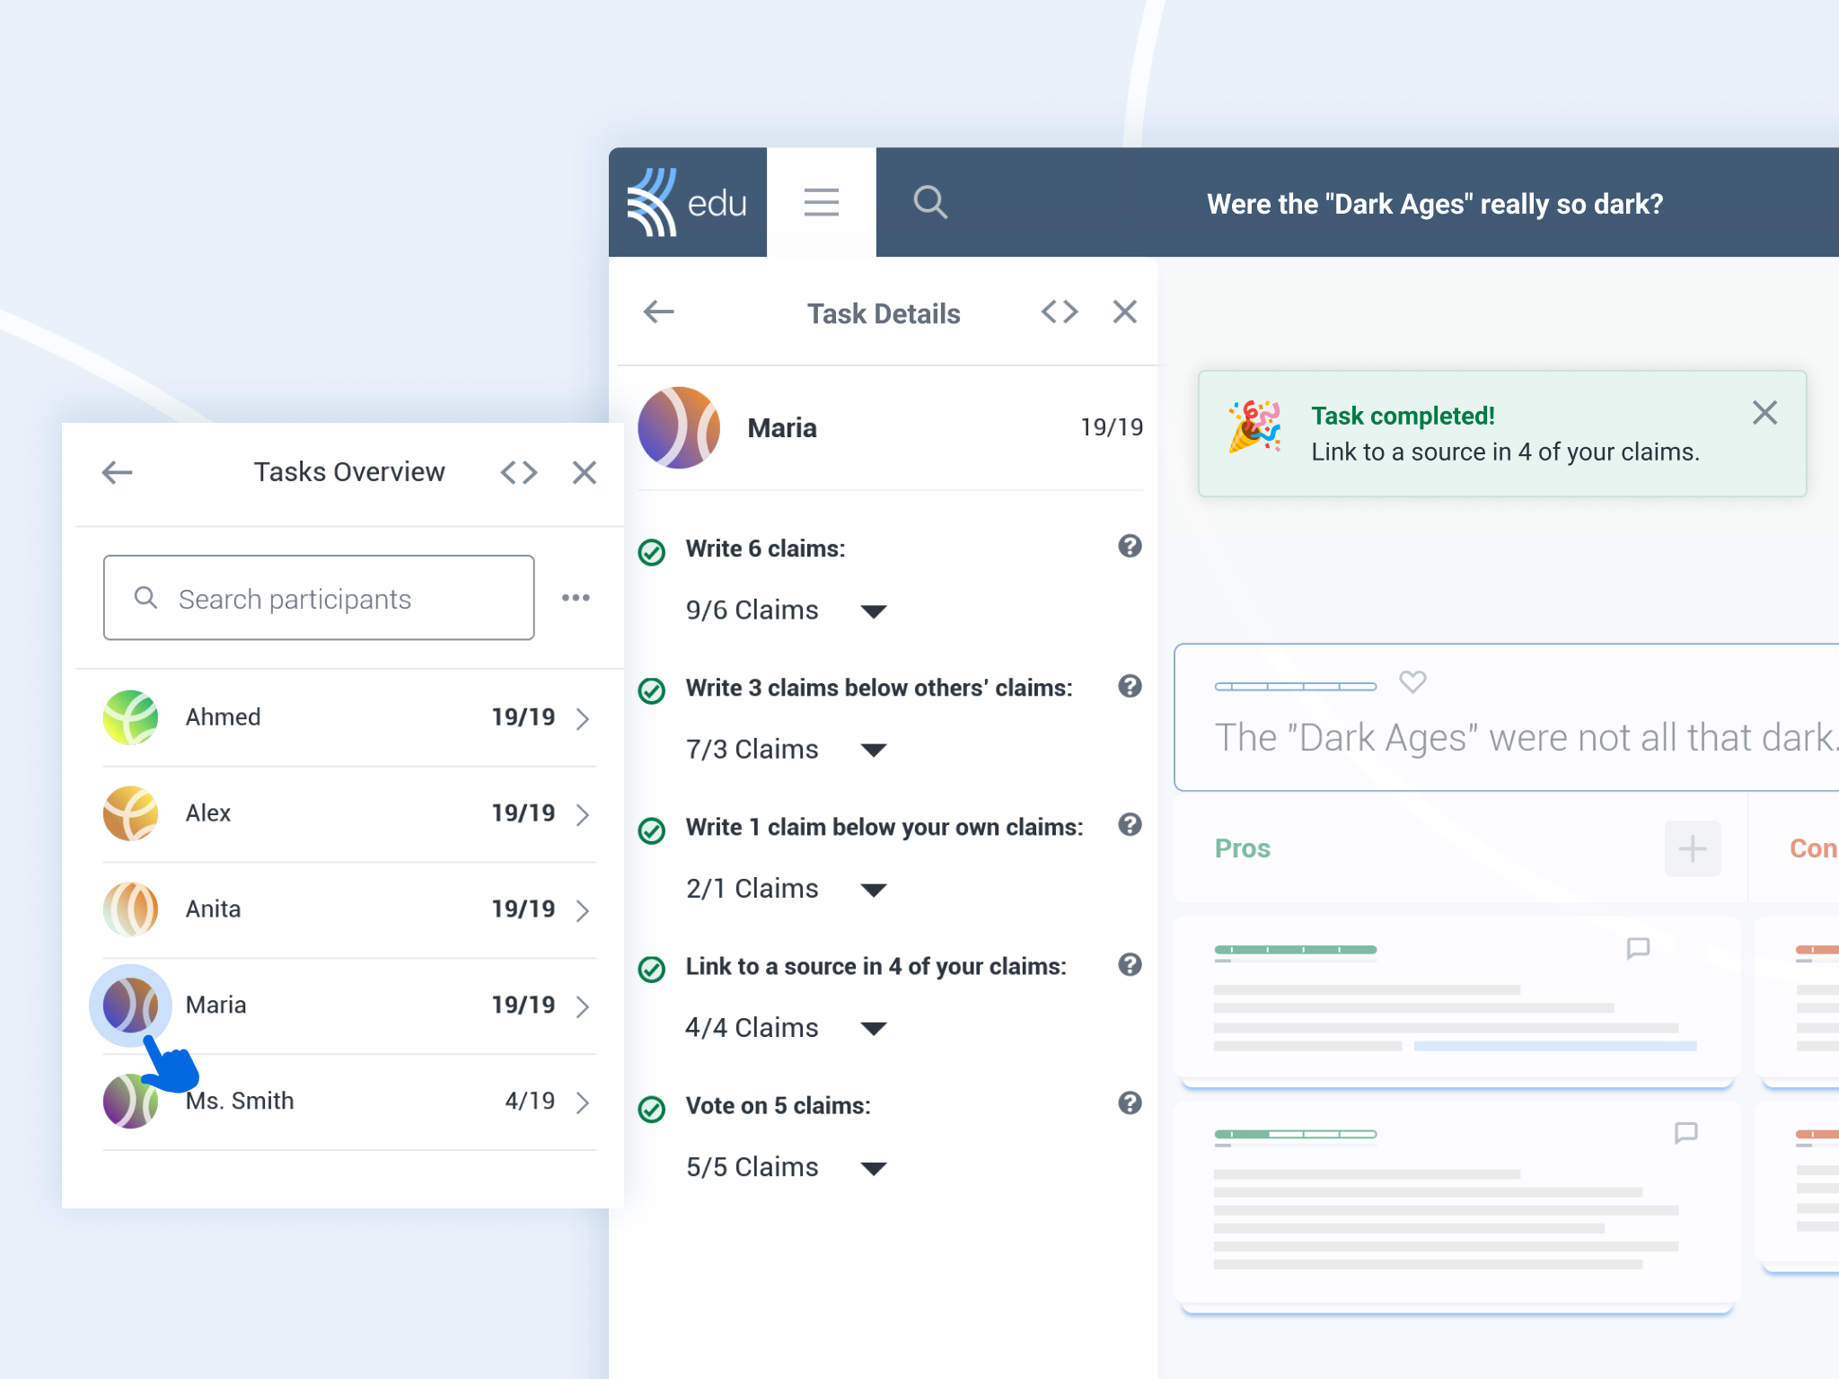
Task: Open the hamburger menu icon
Action: click(821, 201)
